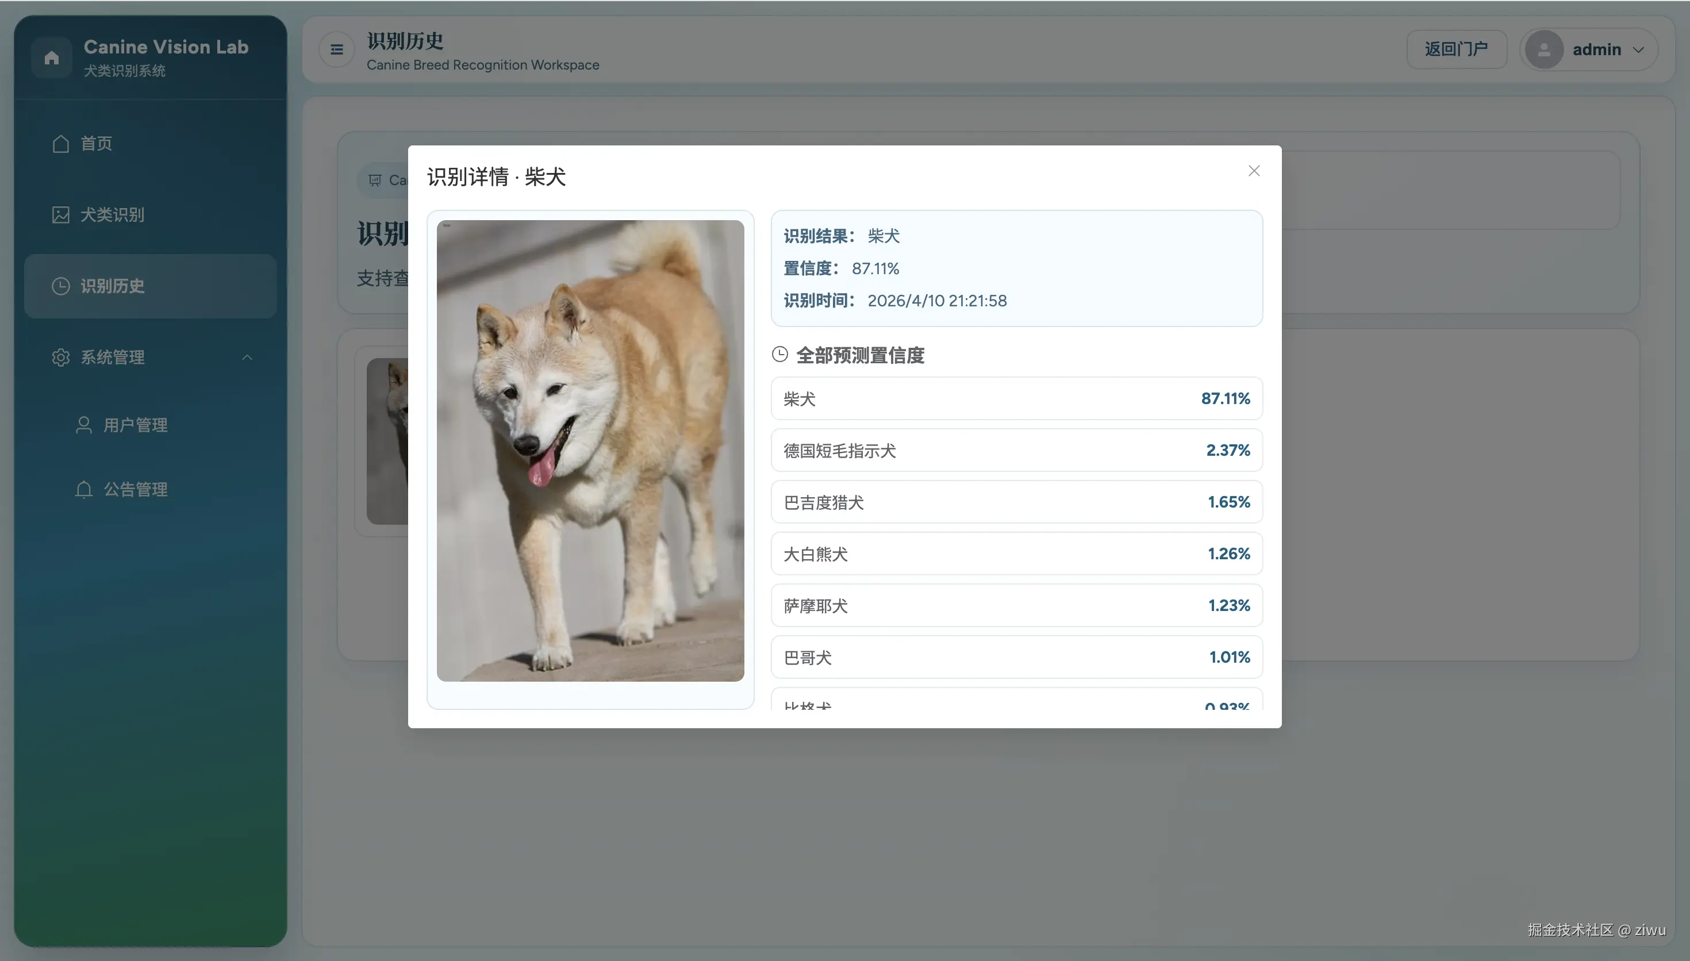Select the 犬类识别 image icon in sidebar
This screenshot has width=1690, height=961.
61,214
